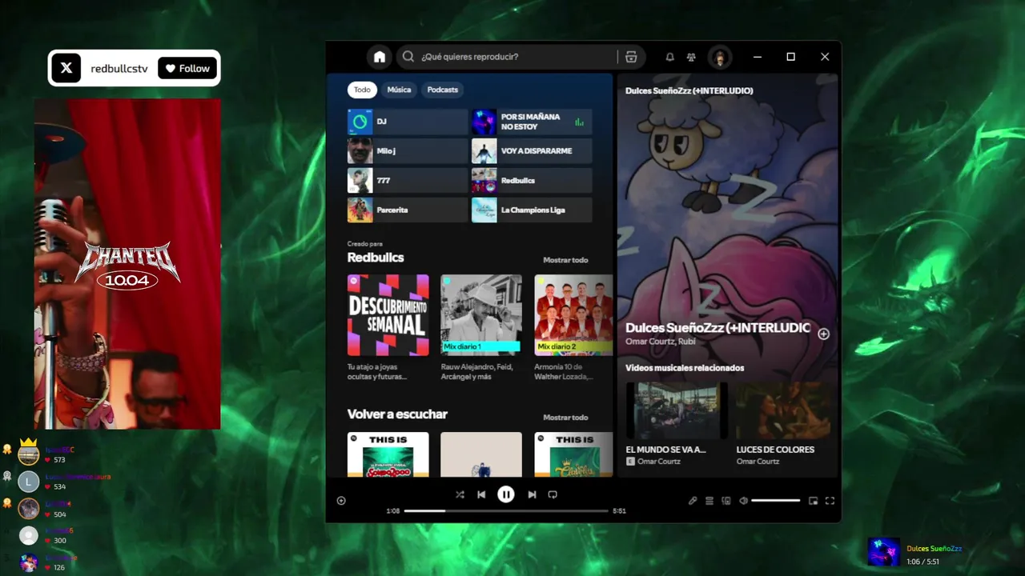Open the user profile avatar menu
This screenshot has width=1025, height=576.
click(x=720, y=57)
